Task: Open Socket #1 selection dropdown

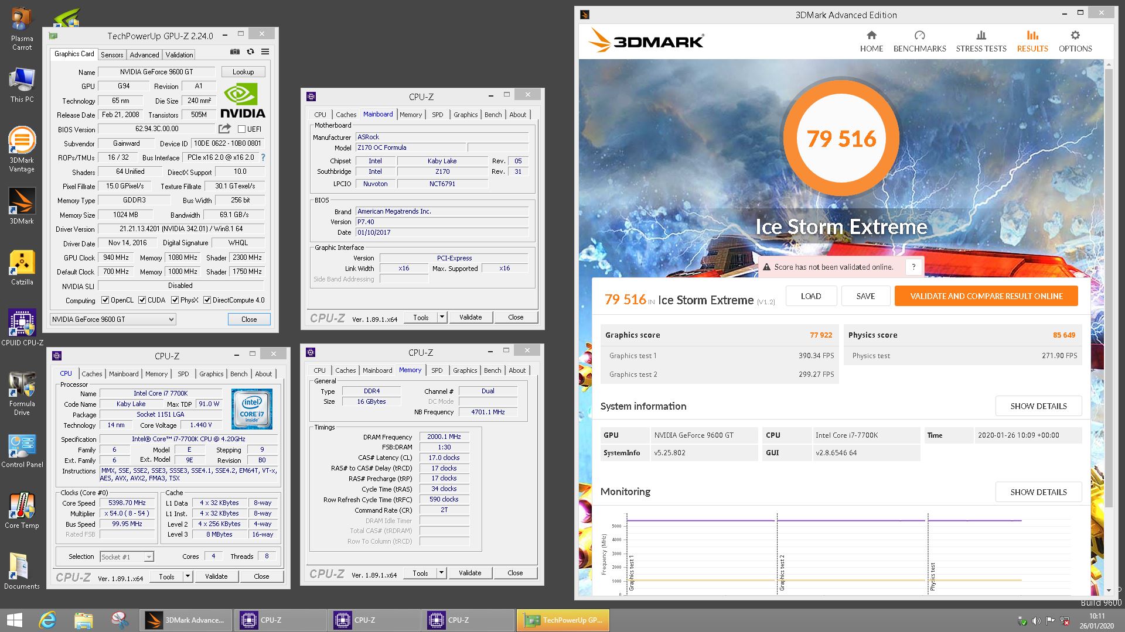Action: [x=127, y=557]
